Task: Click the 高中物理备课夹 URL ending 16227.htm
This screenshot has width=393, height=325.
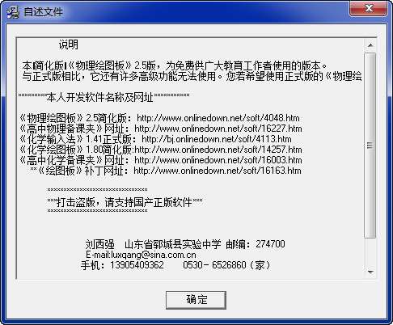Action: tap(218, 129)
